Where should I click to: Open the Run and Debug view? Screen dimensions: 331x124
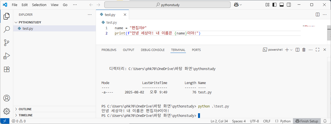click(x=7, y=56)
